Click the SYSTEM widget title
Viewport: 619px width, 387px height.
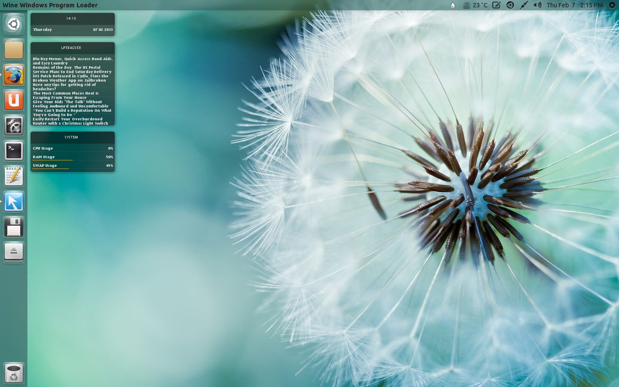point(71,137)
